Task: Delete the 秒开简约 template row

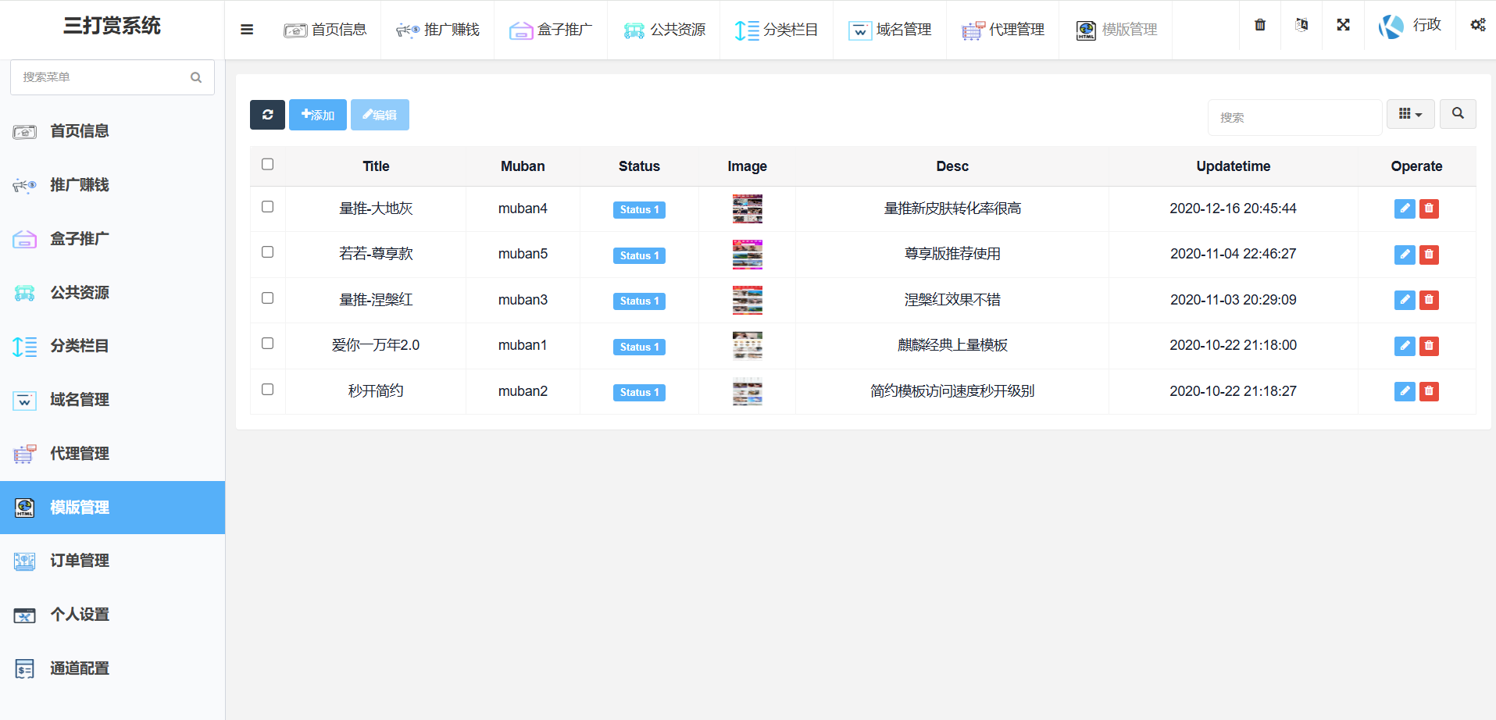Action: click(1429, 391)
